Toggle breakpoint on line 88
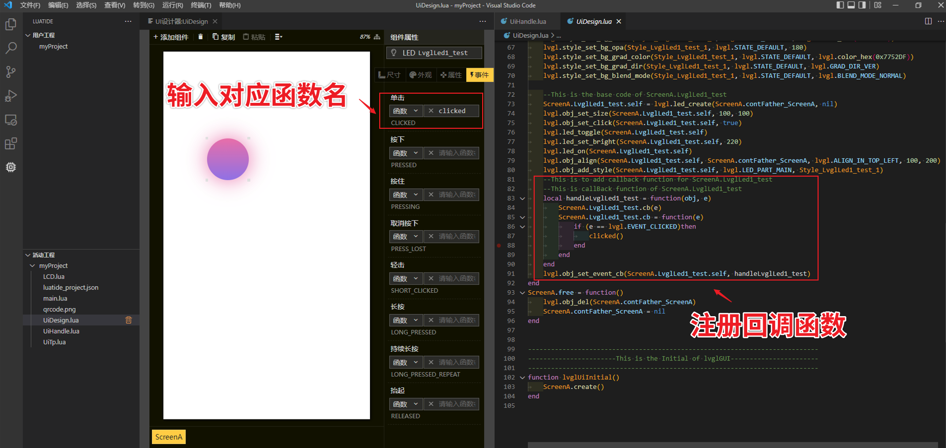946x448 pixels. [499, 245]
